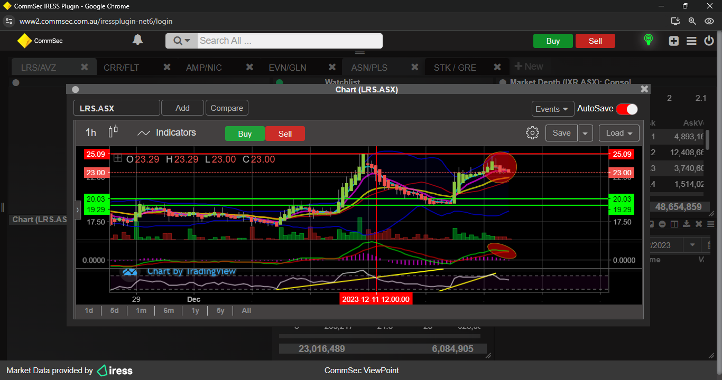722x380 pixels.
Task: Open the Events dropdown
Action: [553, 109]
